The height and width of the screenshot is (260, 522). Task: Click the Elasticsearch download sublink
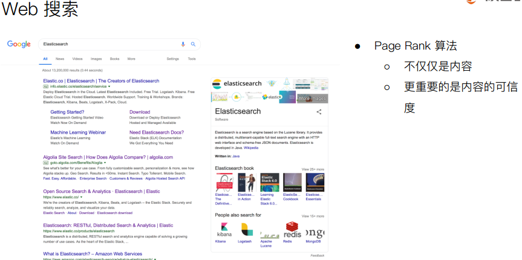pos(115,213)
